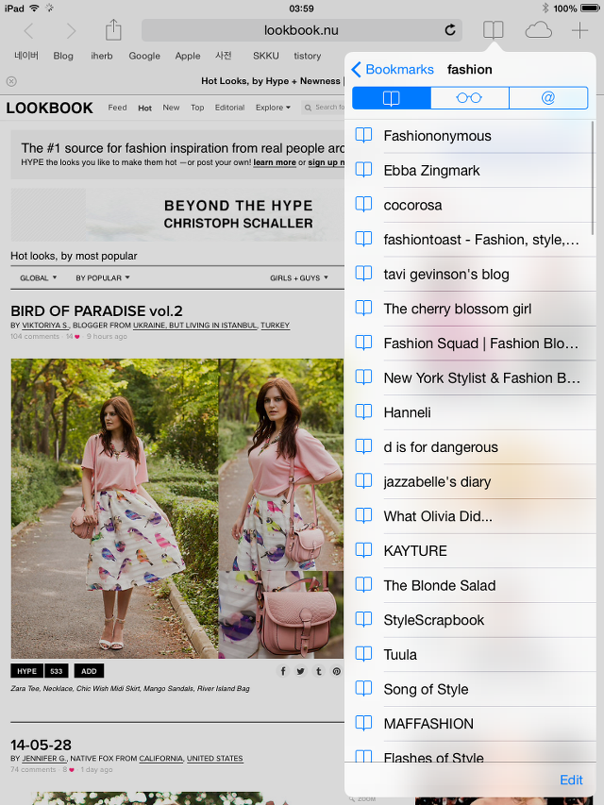Open d is for dangerous bookmark
This screenshot has width=604, height=805.
tap(470, 447)
